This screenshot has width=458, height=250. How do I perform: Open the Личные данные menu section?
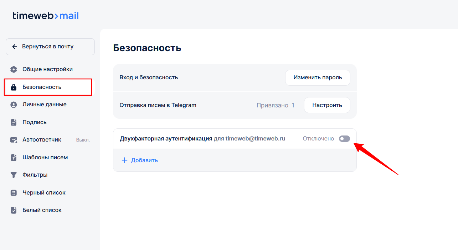point(44,105)
